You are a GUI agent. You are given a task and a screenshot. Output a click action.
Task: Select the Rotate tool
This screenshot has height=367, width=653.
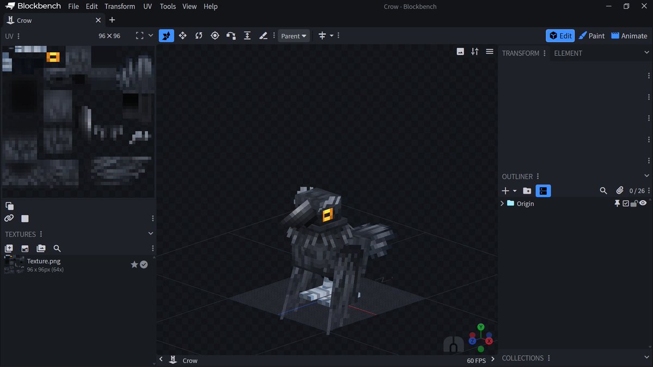pos(199,35)
